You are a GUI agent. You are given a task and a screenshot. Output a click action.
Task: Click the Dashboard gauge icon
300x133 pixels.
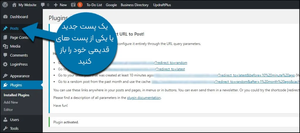(x=5, y=17)
